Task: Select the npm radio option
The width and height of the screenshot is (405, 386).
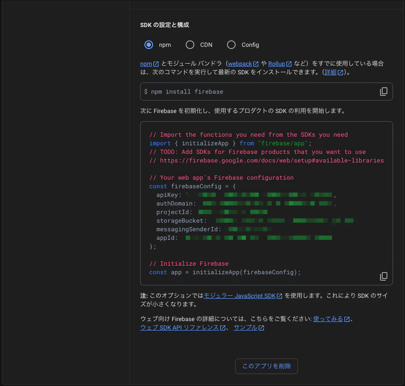Action: [149, 45]
